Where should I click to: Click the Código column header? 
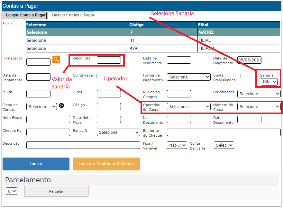point(163,25)
